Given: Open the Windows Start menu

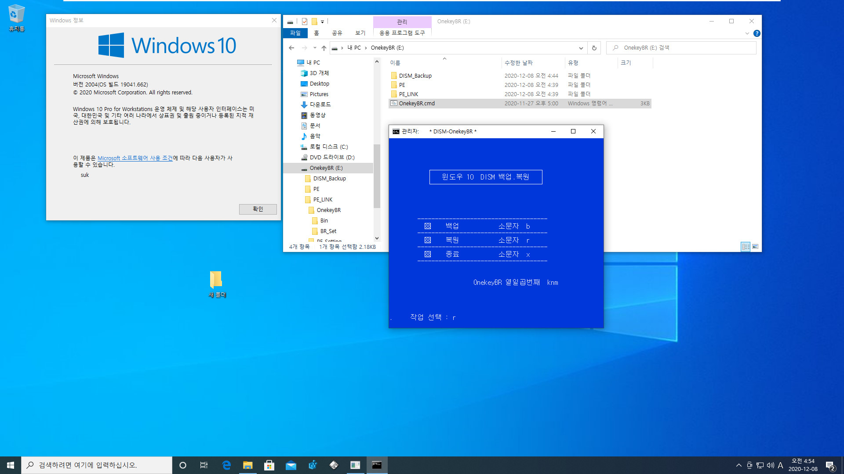Looking at the screenshot, I should click(11, 465).
